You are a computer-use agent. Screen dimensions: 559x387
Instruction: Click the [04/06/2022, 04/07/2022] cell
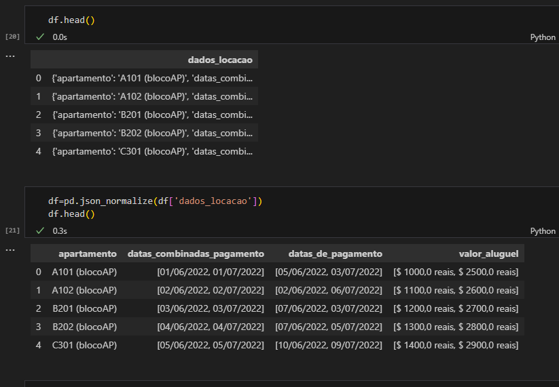[x=211, y=327]
